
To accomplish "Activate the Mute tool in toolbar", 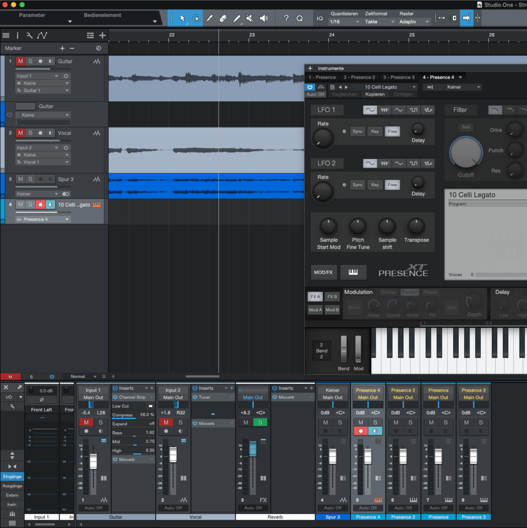I will [x=250, y=18].
